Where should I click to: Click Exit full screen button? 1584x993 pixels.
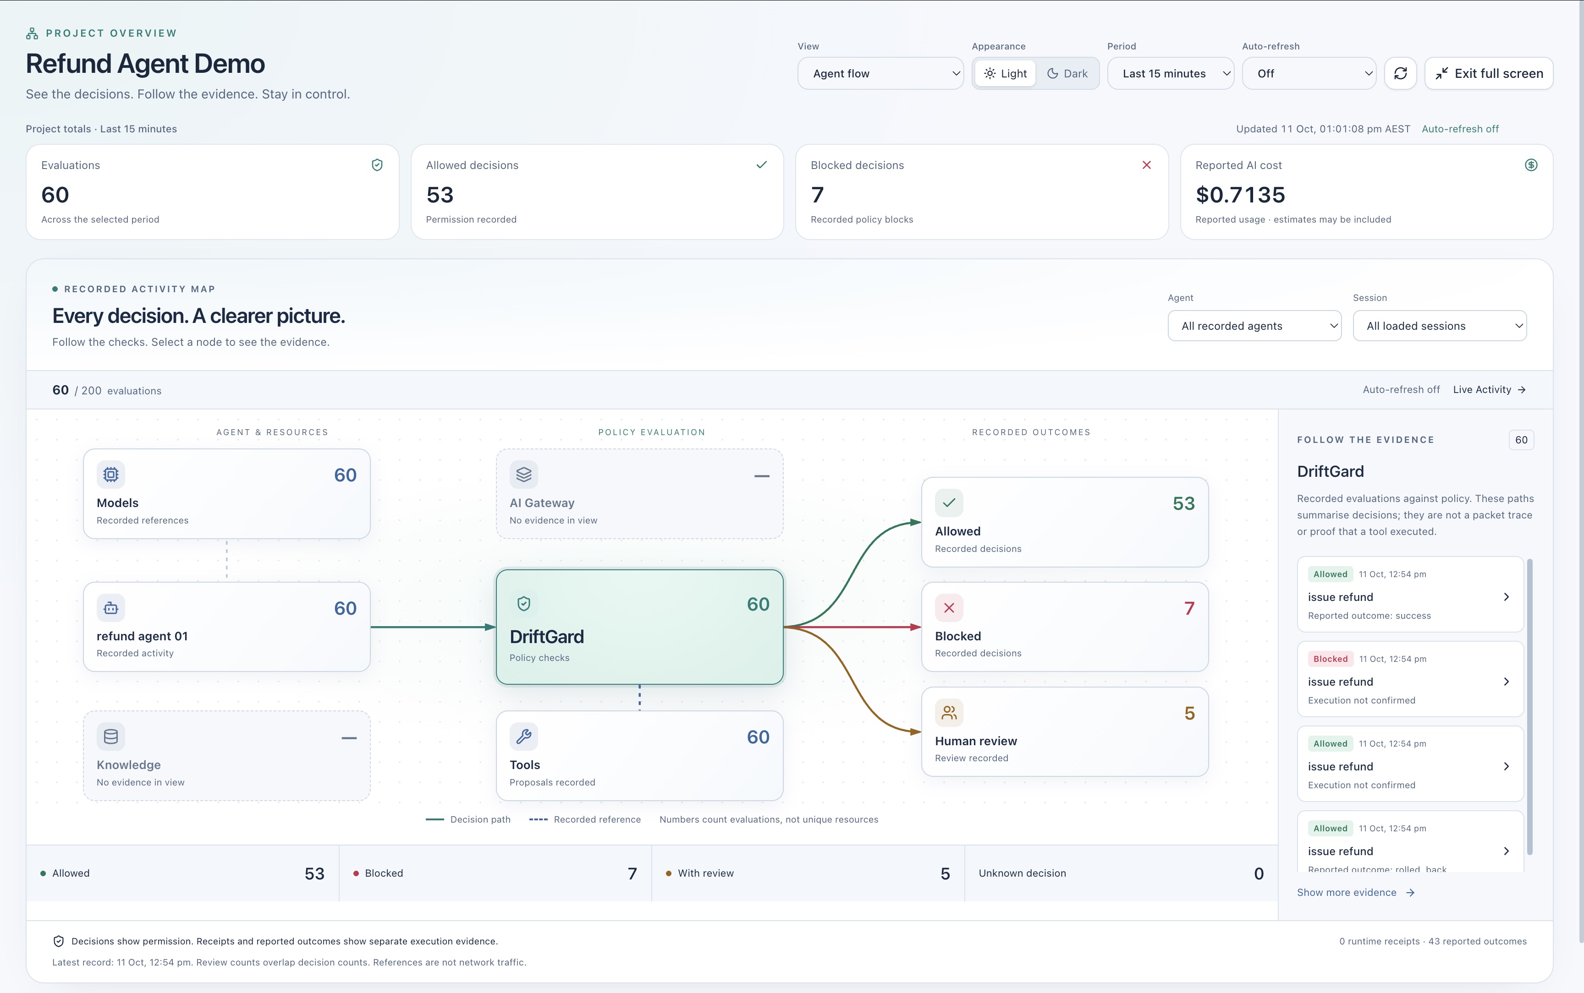tap(1489, 74)
